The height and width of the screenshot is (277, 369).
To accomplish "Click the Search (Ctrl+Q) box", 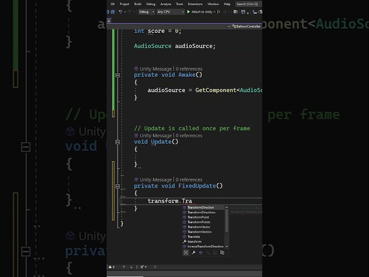I will pyautogui.click(x=248, y=4).
